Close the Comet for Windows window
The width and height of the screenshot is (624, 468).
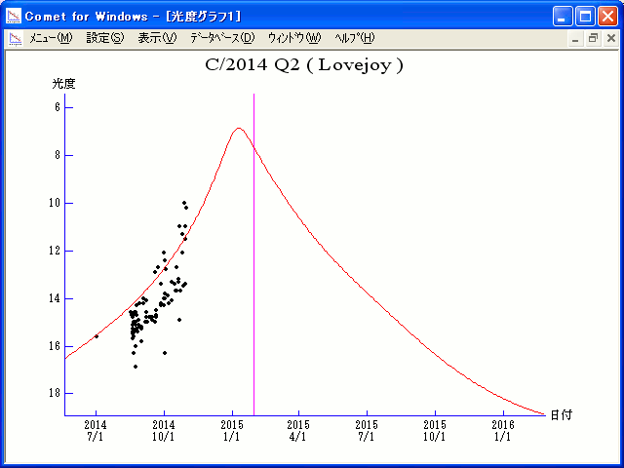(x=607, y=17)
